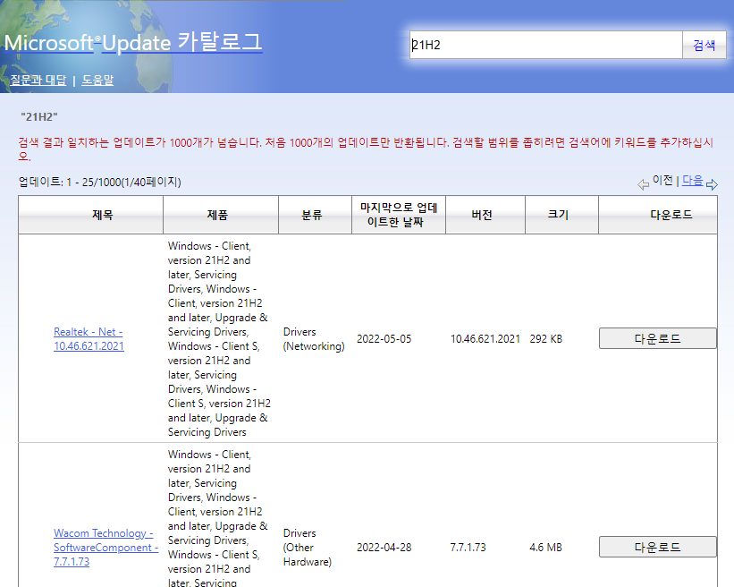Sort results by the 크기 size column
734x587 pixels.
tap(561, 214)
